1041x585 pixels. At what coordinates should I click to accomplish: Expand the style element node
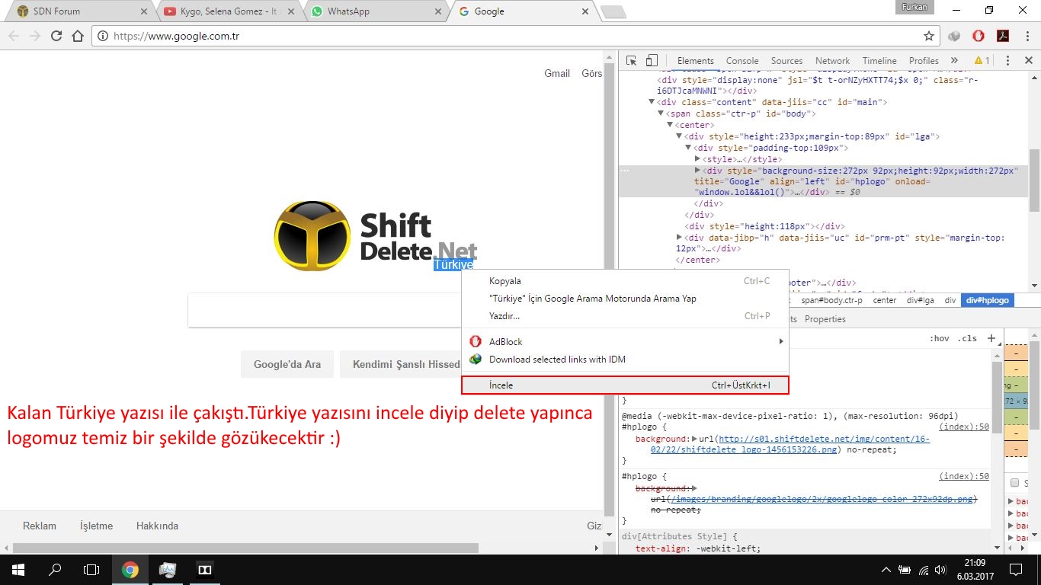pos(697,159)
